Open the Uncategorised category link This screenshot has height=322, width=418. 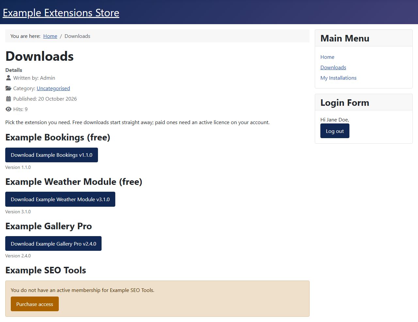[x=53, y=88]
